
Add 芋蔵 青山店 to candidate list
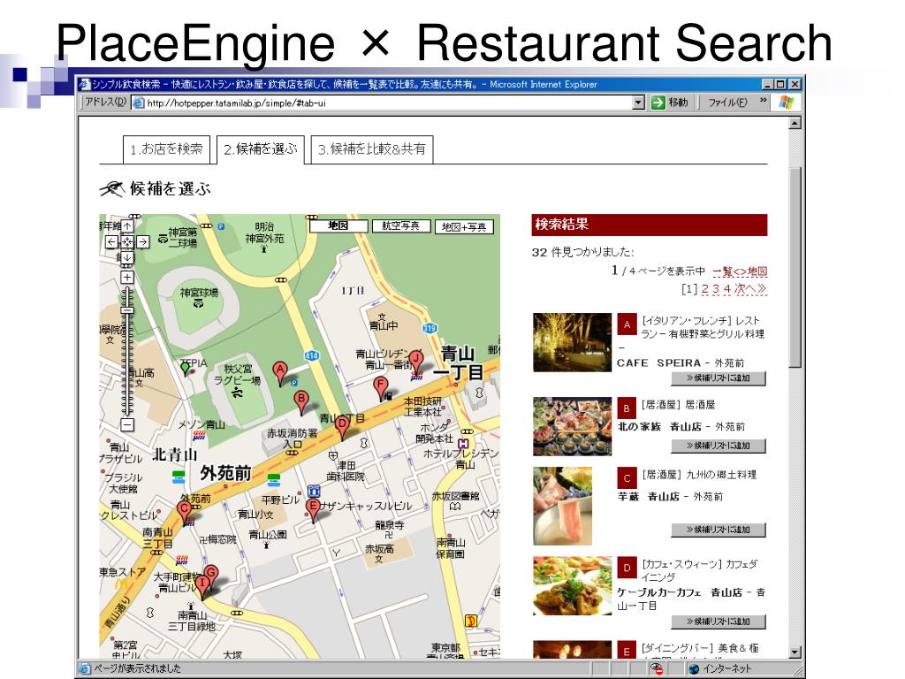(x=718, y=530)
